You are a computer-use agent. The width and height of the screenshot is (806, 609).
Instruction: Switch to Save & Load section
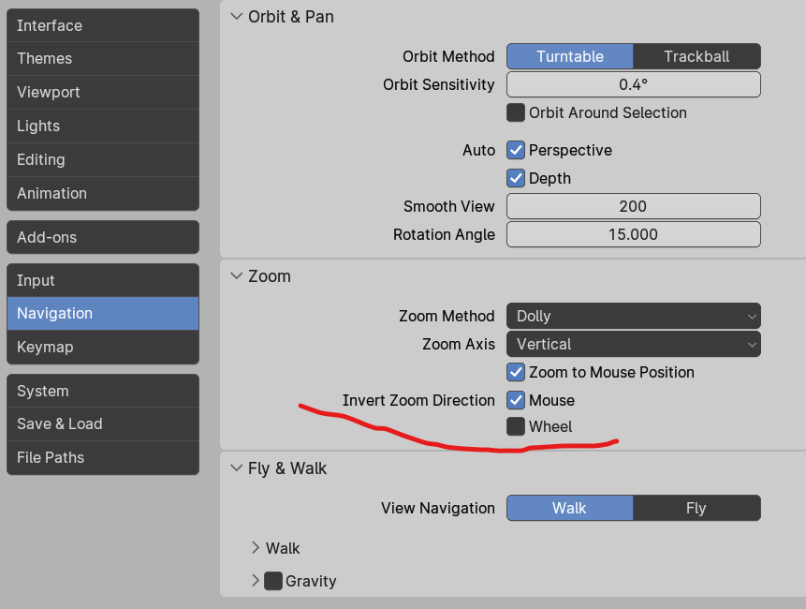pyautogui.click(x=102, y=423)
